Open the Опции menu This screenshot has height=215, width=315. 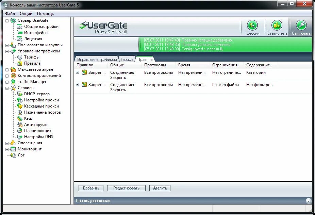pos(26,14)
